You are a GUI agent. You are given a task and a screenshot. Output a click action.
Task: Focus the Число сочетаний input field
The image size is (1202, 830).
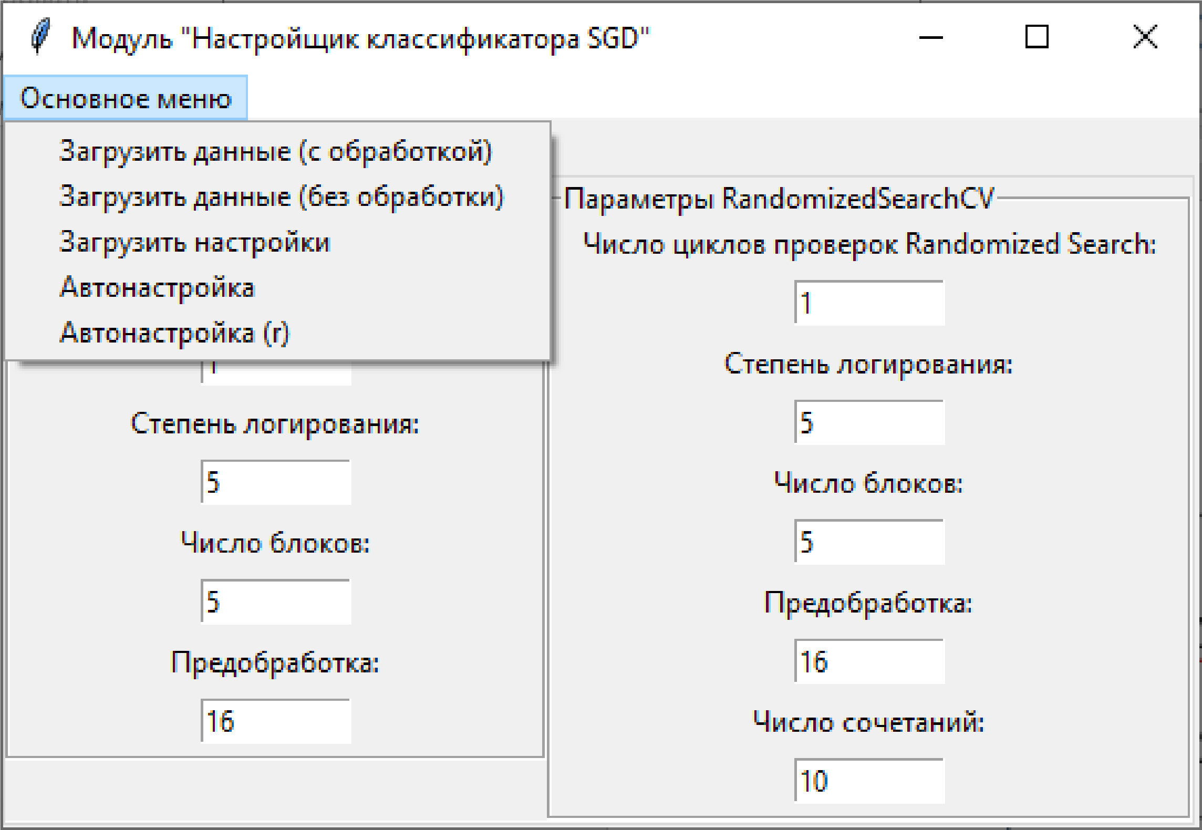click(869, 781)
